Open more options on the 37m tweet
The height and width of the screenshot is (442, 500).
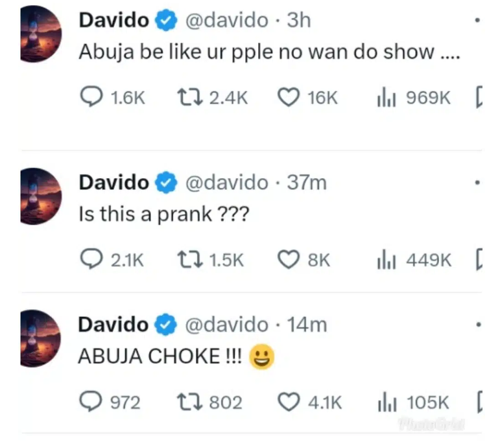tap(477, 183)
